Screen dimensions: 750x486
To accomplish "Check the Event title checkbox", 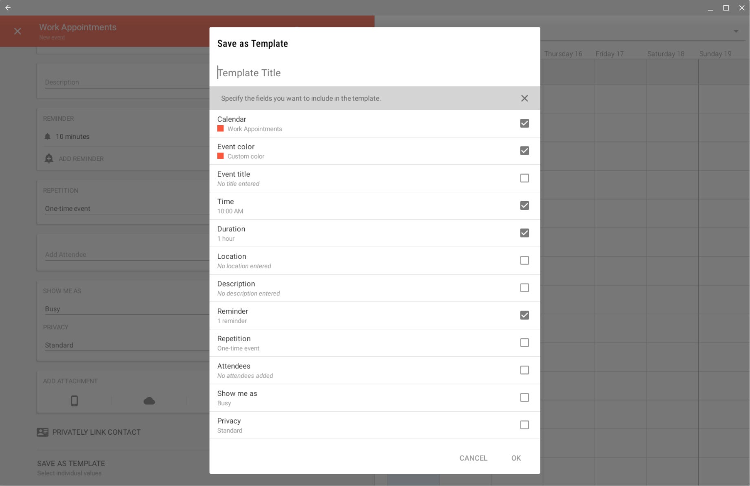I will (524, 178).
